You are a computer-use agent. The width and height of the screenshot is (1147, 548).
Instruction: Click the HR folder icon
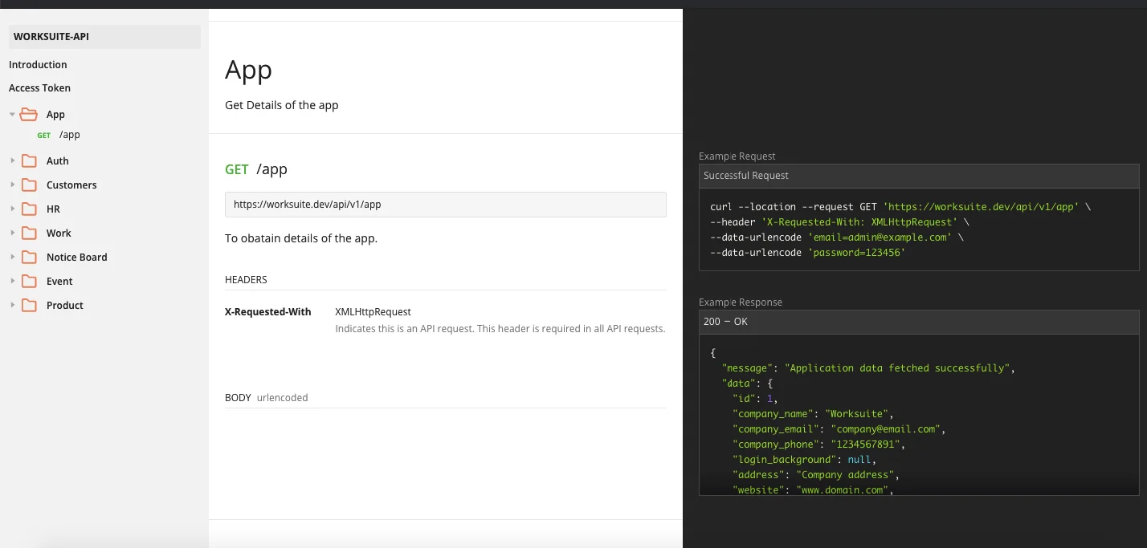tap(30, 209)
